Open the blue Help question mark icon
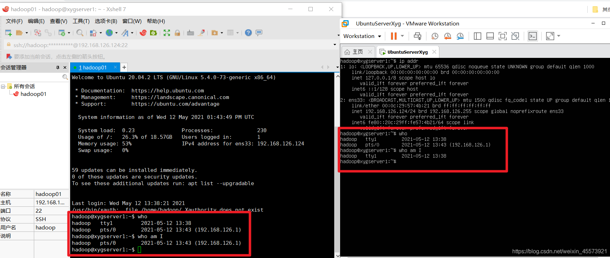The height and width of the screenshot is (258, 610). coord(248,33)
